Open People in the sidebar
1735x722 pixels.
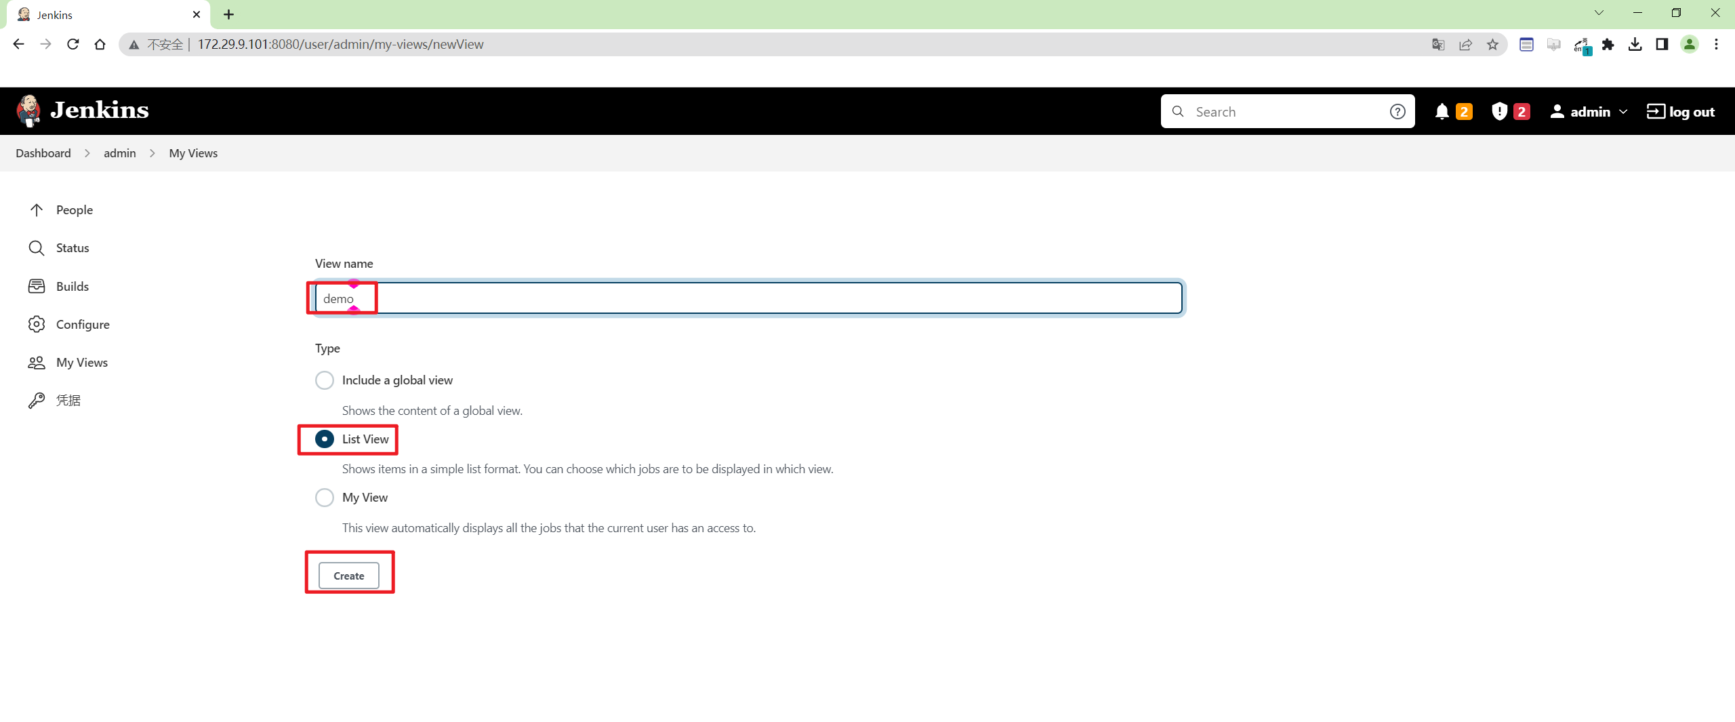pyautogui.click(x=61, y=210)
